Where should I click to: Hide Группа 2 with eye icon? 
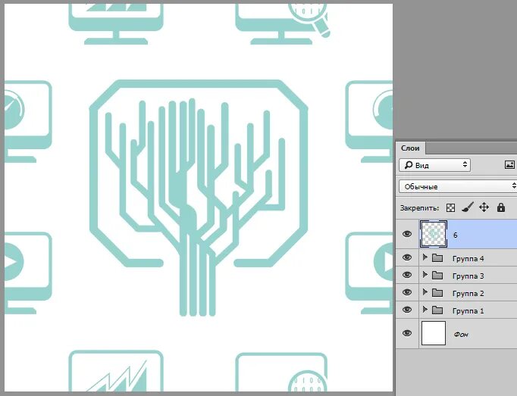tap(407, 292)
